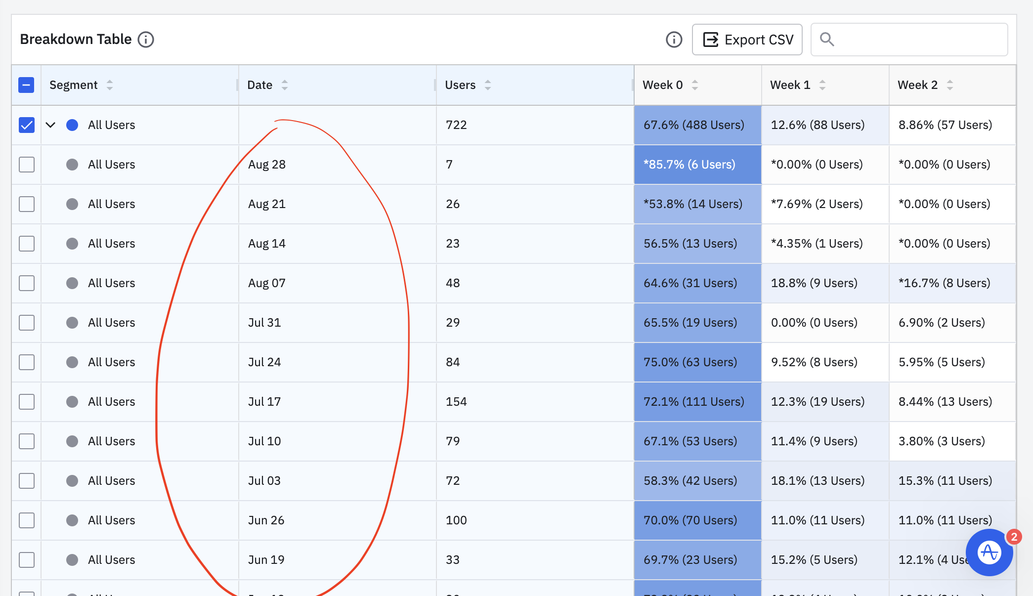Screen dimensions: 1033x596
Task: Sort by Week 1 column arrows
Action: (822, 85)
